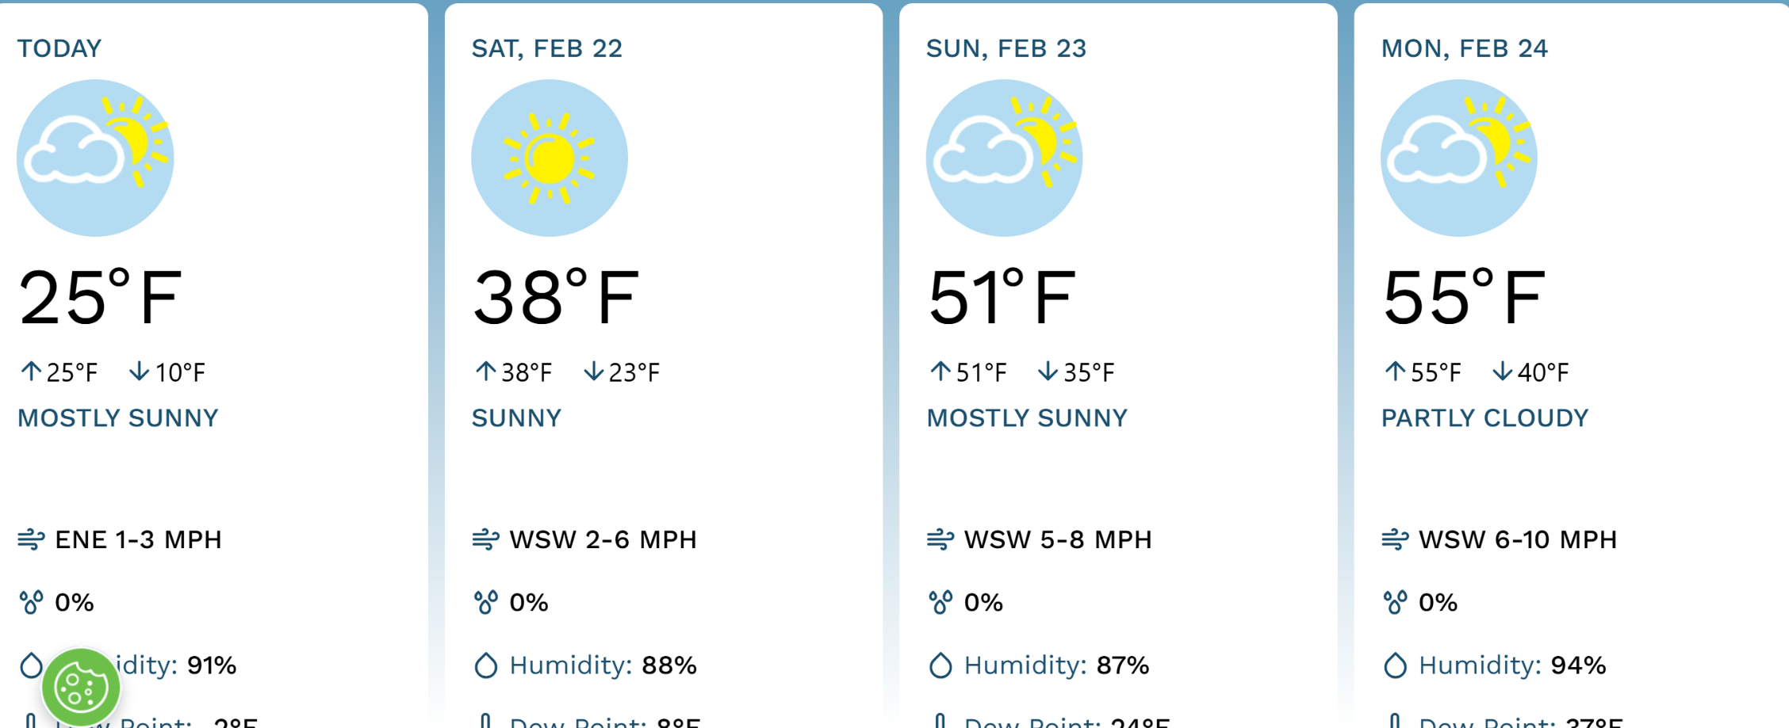Viewport: 1789px width, 728px height.
Task: Open the MON, FEB 24 forecast heading
Action: click(1464, 48)
